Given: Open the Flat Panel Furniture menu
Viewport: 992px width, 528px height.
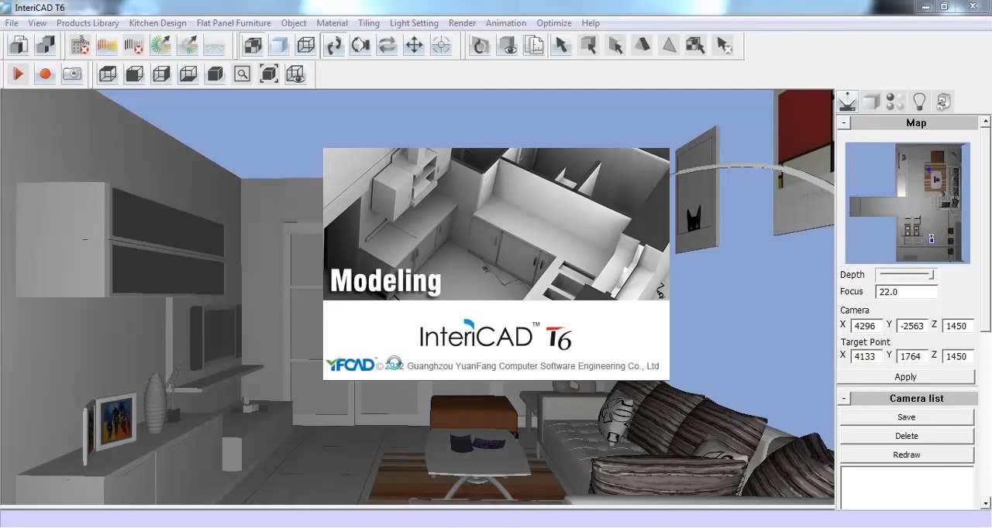Looking at the screenshot, I should click(234, 23).
